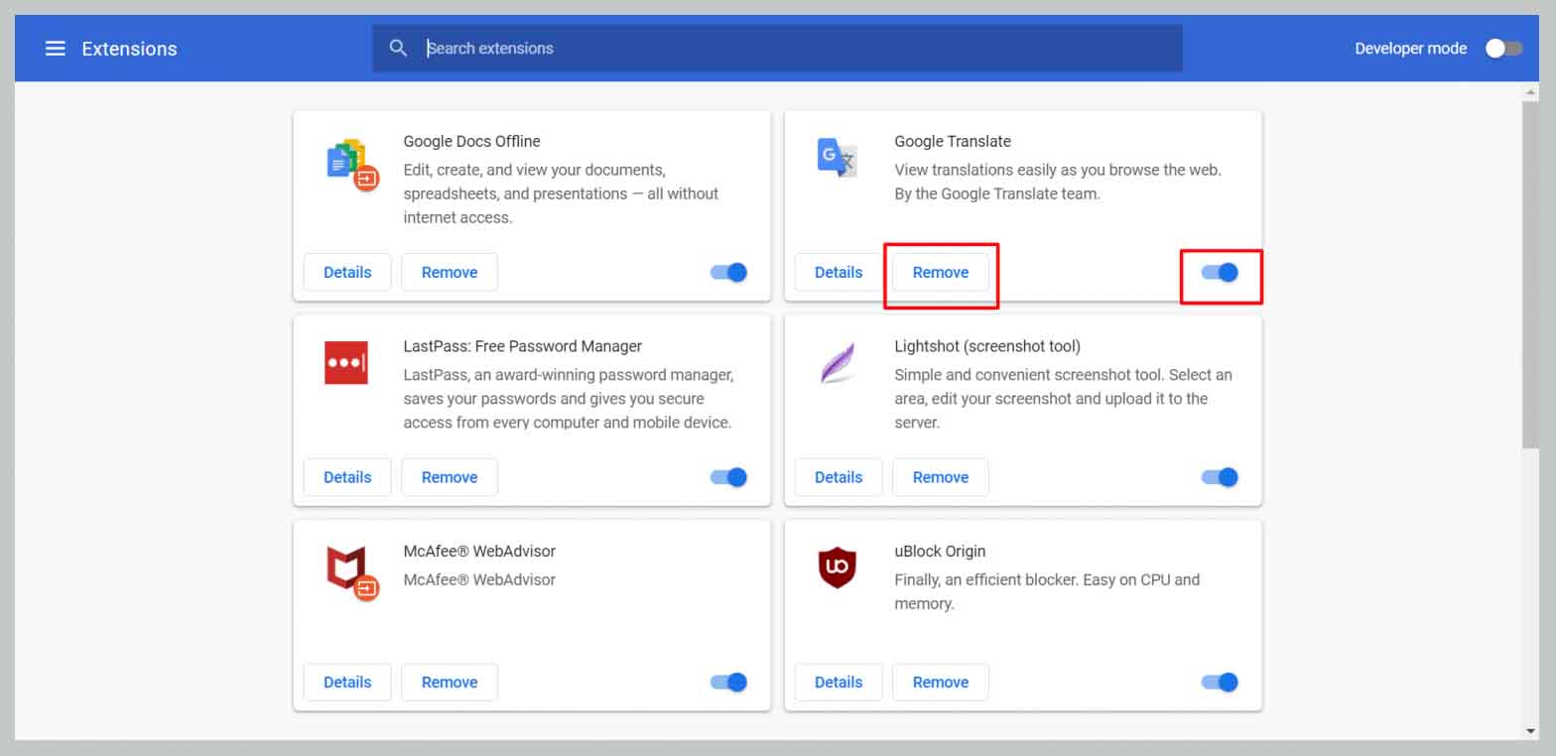Open the hamburger main menu icon
This screenshot has height=756, width=1556.
coord(56,49)
